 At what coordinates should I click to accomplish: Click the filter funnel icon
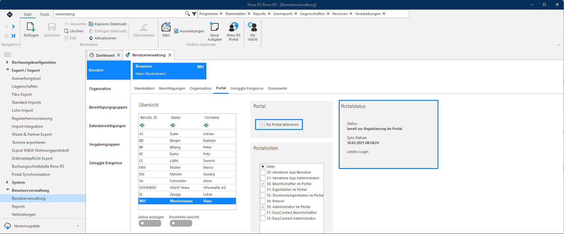click(x=194, y=14)
